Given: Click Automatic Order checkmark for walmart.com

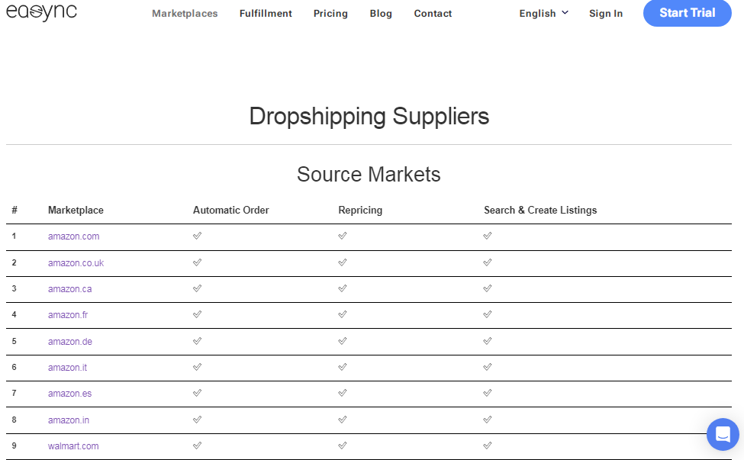Looking at the screenshot, I should tap(198, 446).
